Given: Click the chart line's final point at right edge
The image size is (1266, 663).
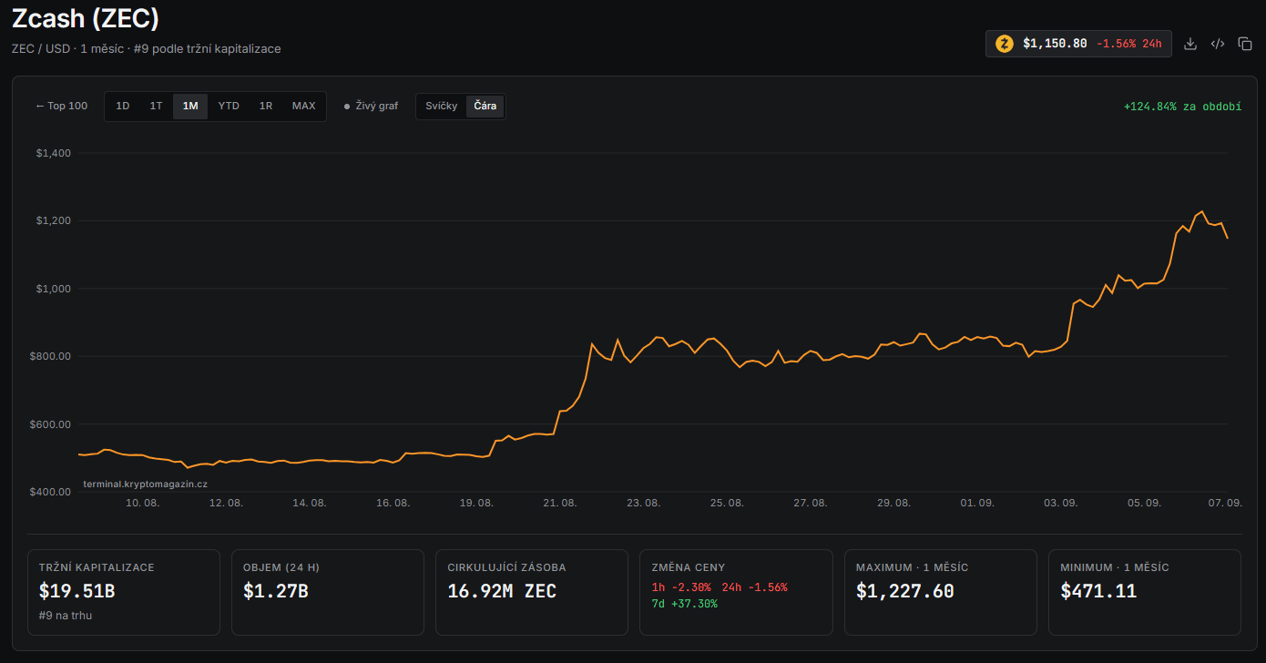Looking at the screenshot, I should (1228, 238).
